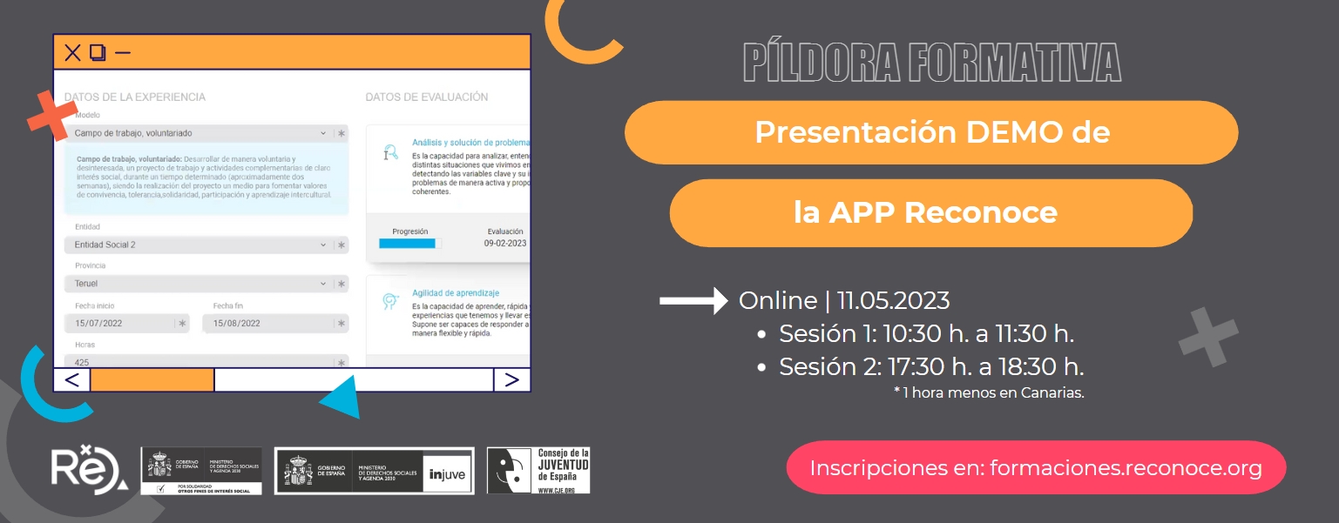Click the asterisk beside the Provincia field

[x=342, y=284]
